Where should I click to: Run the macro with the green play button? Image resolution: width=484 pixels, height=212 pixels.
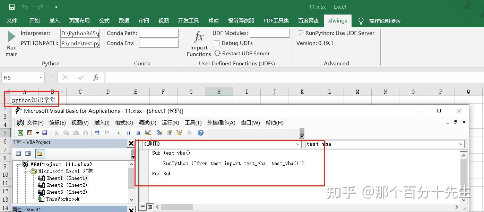tap(119, 132)
